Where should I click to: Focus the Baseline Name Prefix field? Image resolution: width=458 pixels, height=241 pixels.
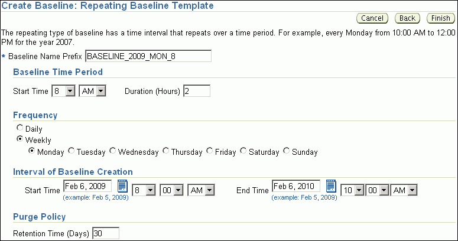pos(148,56)
